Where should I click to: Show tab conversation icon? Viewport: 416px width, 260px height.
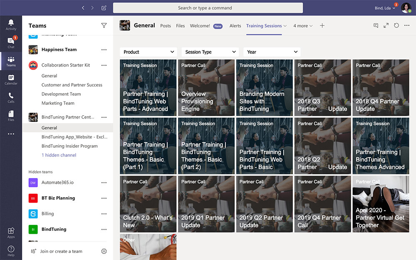point(376,25)
